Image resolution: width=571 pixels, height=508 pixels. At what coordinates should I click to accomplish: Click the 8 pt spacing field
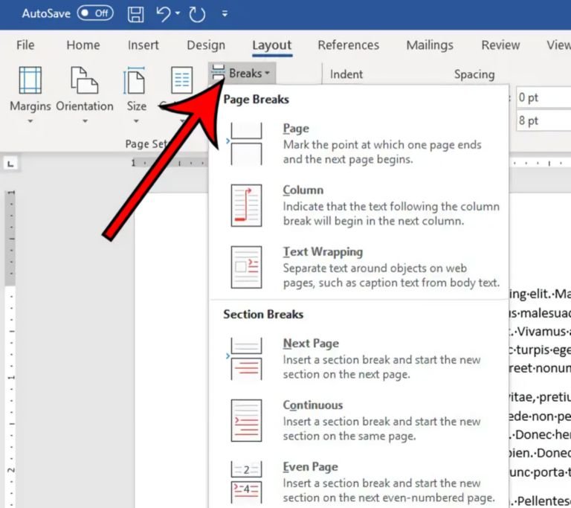pyautogui.click(x=543, y=120)
